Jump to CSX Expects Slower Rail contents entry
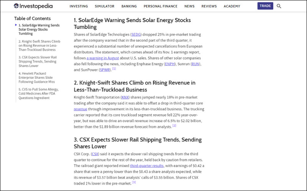The height and width of the screenshot is (191, 307). pos(38,62)
